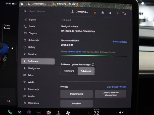This screenshot has height=115, width=154.
Task: Tap the software download progress bar
Action: [x=94, y=56]
